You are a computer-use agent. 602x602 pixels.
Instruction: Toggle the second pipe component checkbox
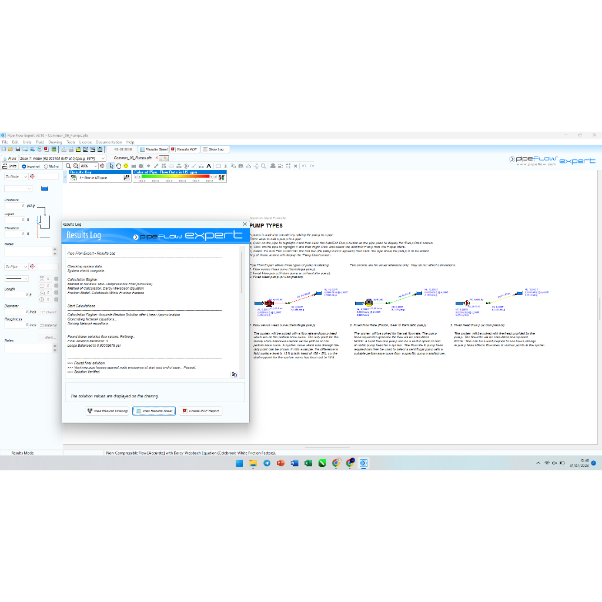56,286
